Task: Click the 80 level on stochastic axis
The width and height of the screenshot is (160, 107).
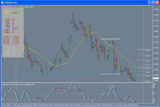Action: [154, 87]
